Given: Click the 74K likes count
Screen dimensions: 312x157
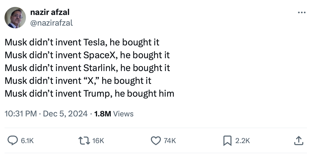Looking at the screenshot, I should pos(169,141).
